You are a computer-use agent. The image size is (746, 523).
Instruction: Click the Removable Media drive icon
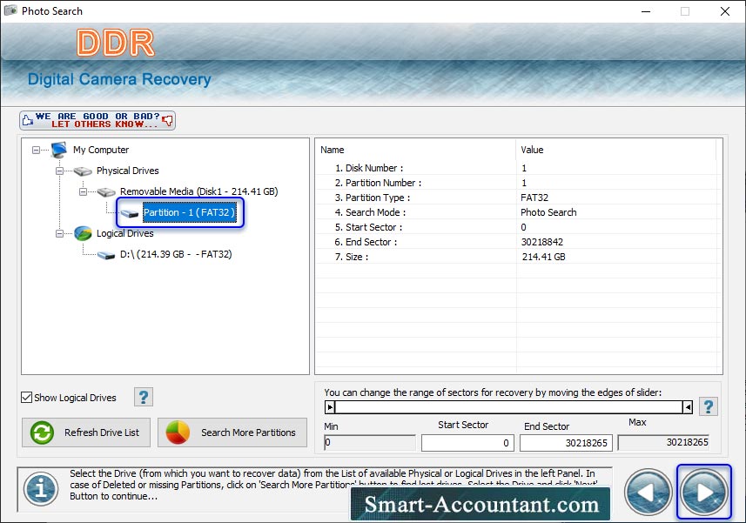(x=106, y=192)
